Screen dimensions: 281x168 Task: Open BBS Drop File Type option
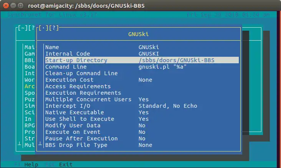click(x=142, y=145)
